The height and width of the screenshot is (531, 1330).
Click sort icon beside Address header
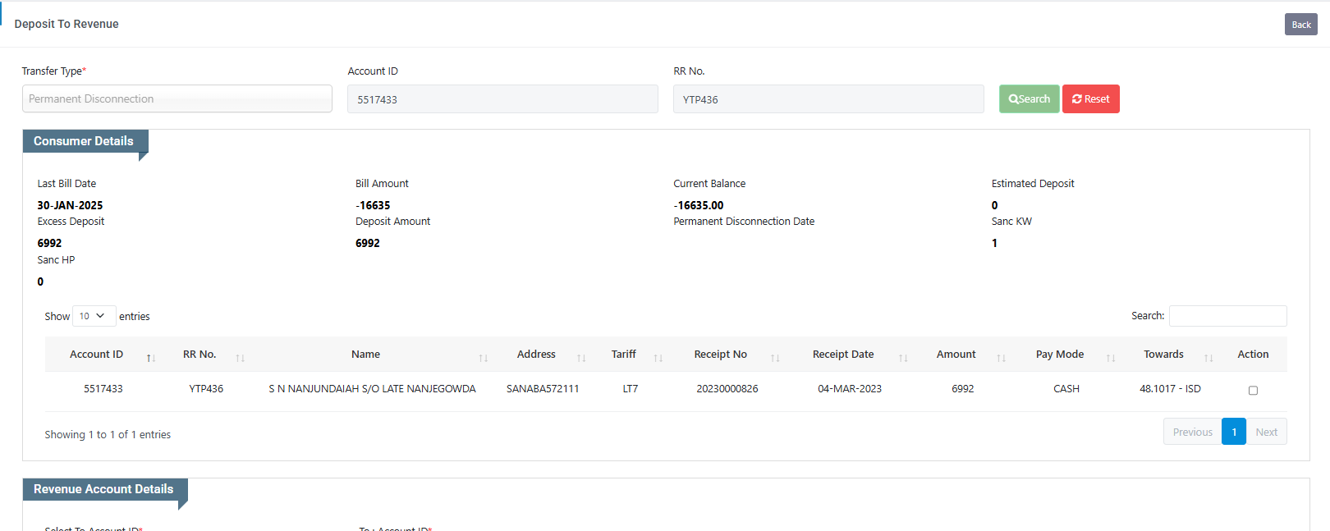click(x=581, y=358)
